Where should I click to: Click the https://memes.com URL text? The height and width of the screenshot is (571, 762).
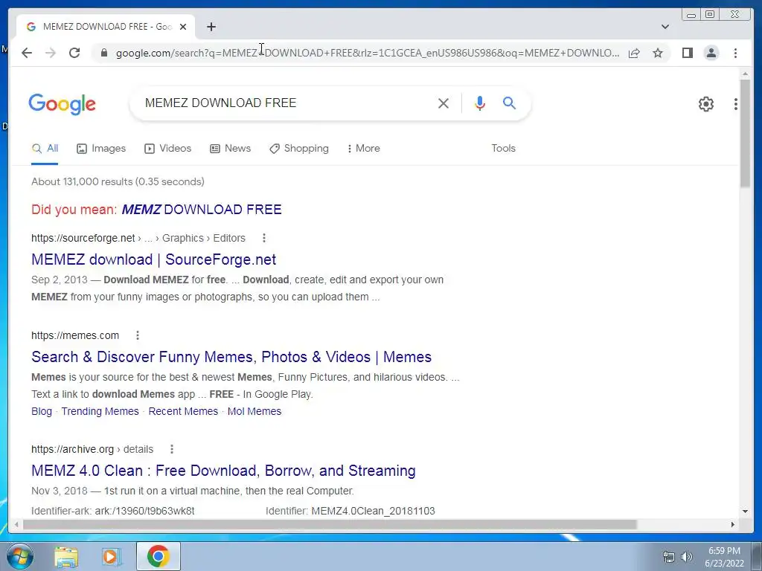(75, 335)
